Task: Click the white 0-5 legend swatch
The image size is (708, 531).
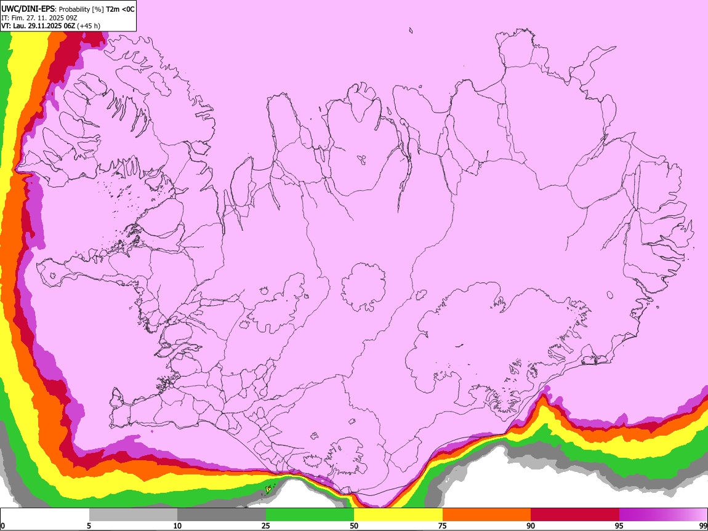Action: (x=45, y=515)
